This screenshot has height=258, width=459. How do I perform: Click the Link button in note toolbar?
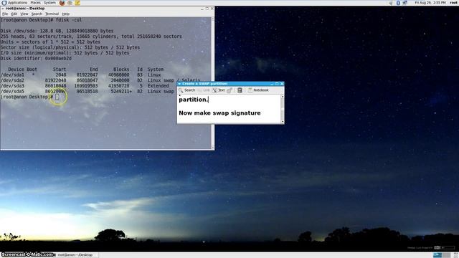coord(204,90)
